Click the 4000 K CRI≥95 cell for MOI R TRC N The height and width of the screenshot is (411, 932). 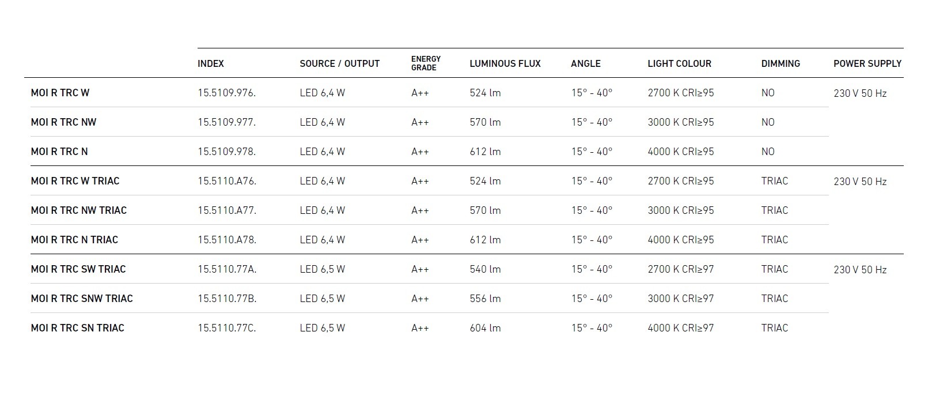pyautogui.click(x=680, y=152)
